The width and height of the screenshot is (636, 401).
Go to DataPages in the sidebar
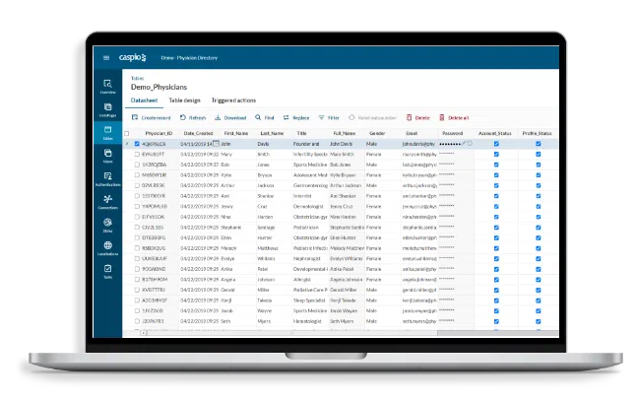tap(106, 109)
